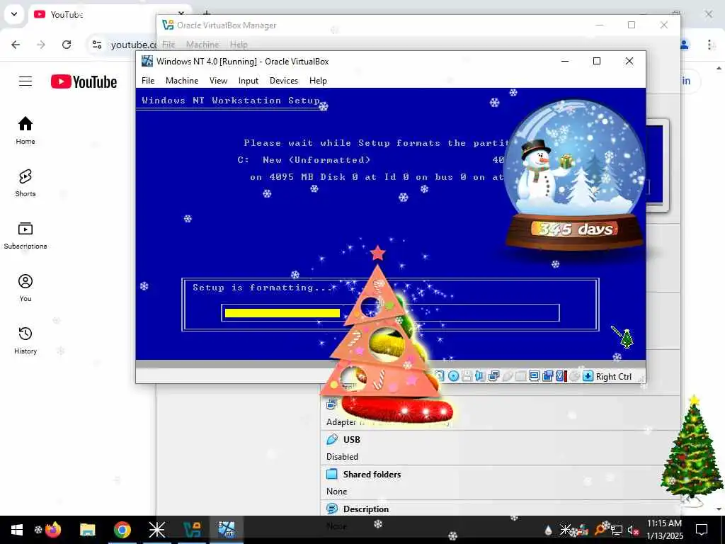Click the 'None' text under Shared folders
The image size is (725, 544).
[x=336, y=492]
